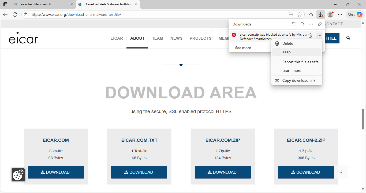Click trash icon beside eicar_com.zip
Viewport: 366px width, 193px height.
(x=310, y=35)
